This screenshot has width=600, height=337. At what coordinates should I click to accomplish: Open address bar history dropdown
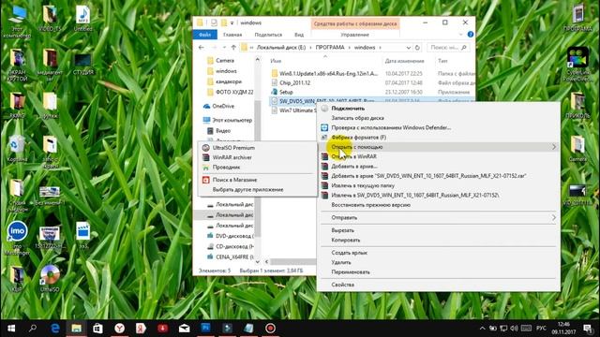[x=409, y=48]
